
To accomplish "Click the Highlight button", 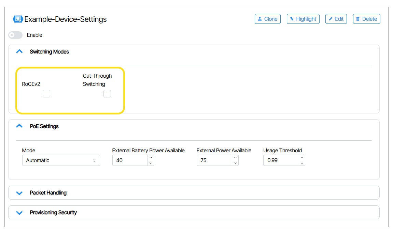I will click(x=303, y=19).
